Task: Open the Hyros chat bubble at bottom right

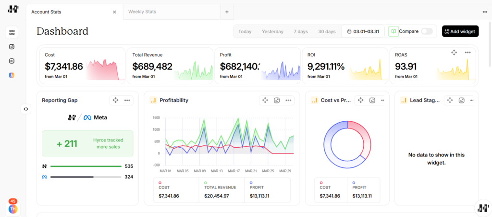Action: pos(483,208)
